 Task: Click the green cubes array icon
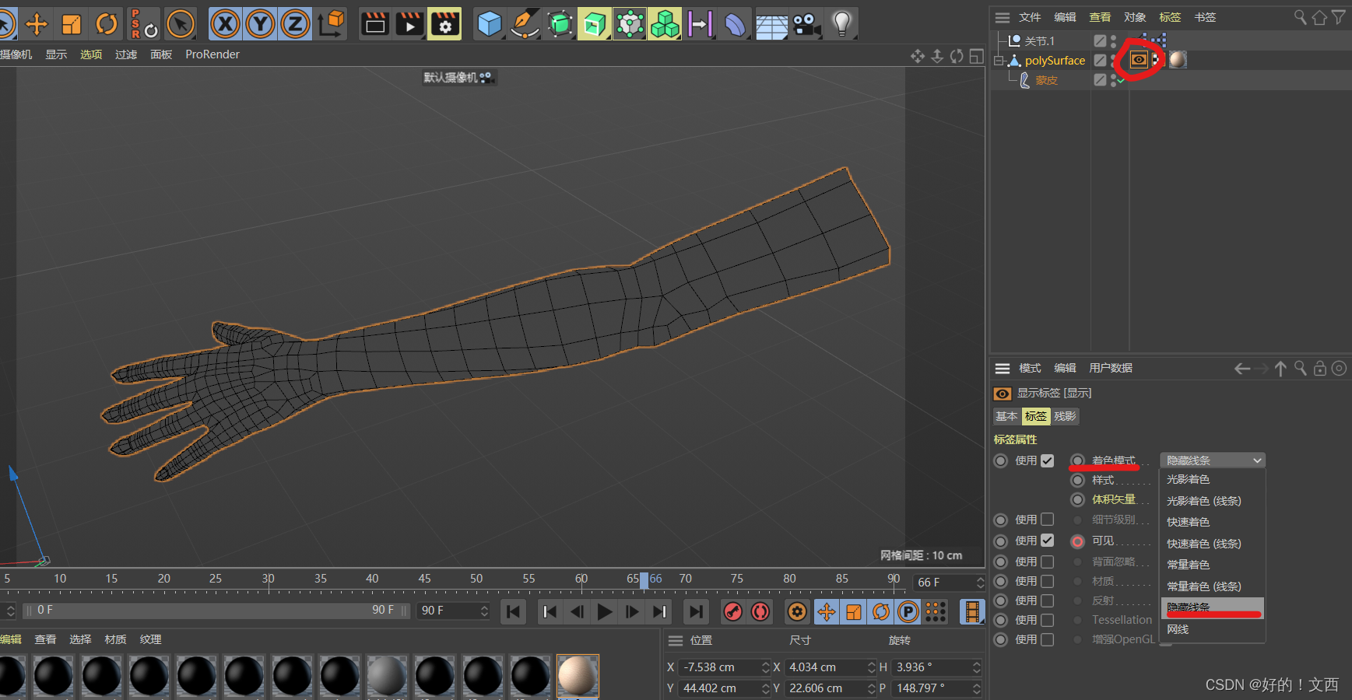coord(665,24)
